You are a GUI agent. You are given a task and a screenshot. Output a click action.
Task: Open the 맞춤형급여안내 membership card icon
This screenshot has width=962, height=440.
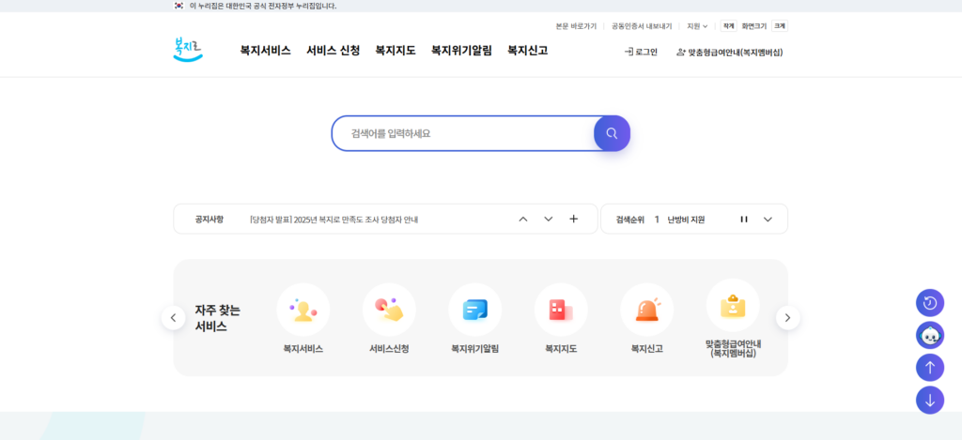pos(733,306)
